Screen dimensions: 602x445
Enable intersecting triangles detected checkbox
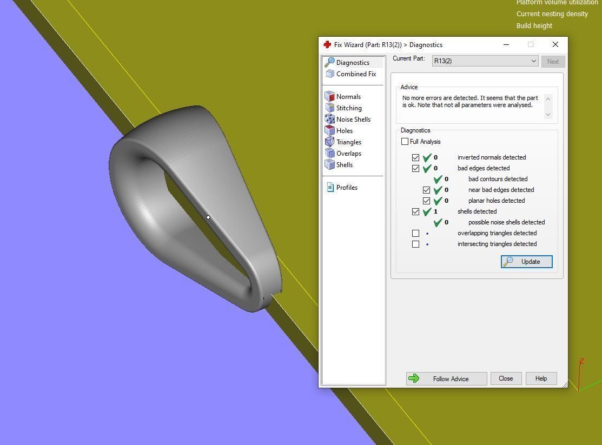click(x=415, y=244)
